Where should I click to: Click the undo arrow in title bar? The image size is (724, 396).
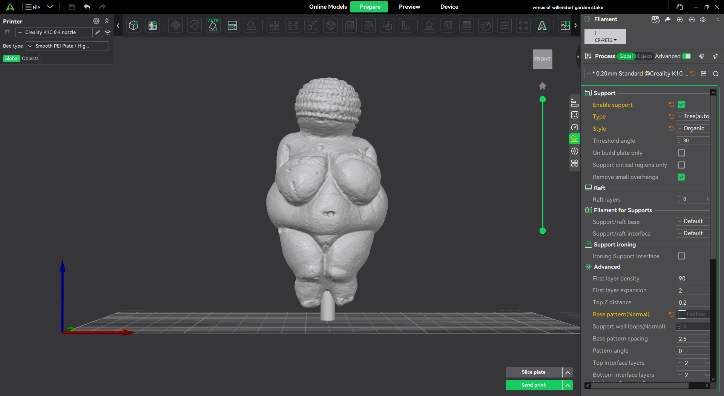(87, 7)
